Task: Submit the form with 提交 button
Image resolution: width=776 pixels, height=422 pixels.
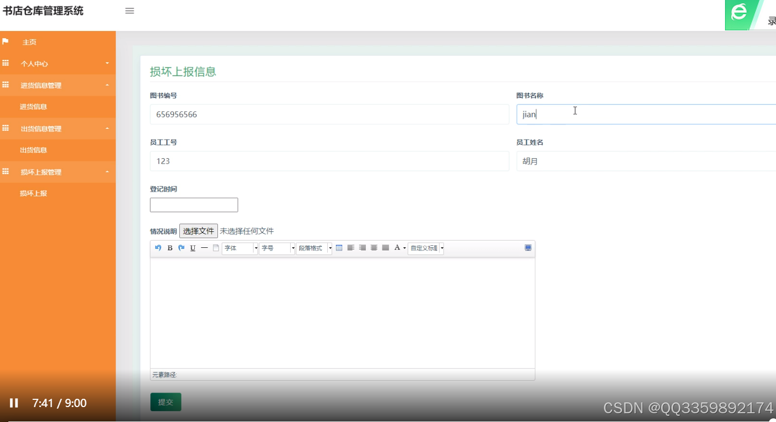Action: click(166, 402)
